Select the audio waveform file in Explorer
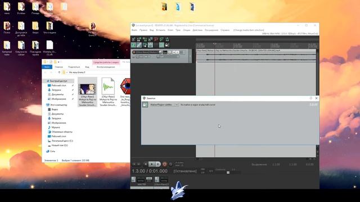360x202 pixels. click(x=108, y=92)
